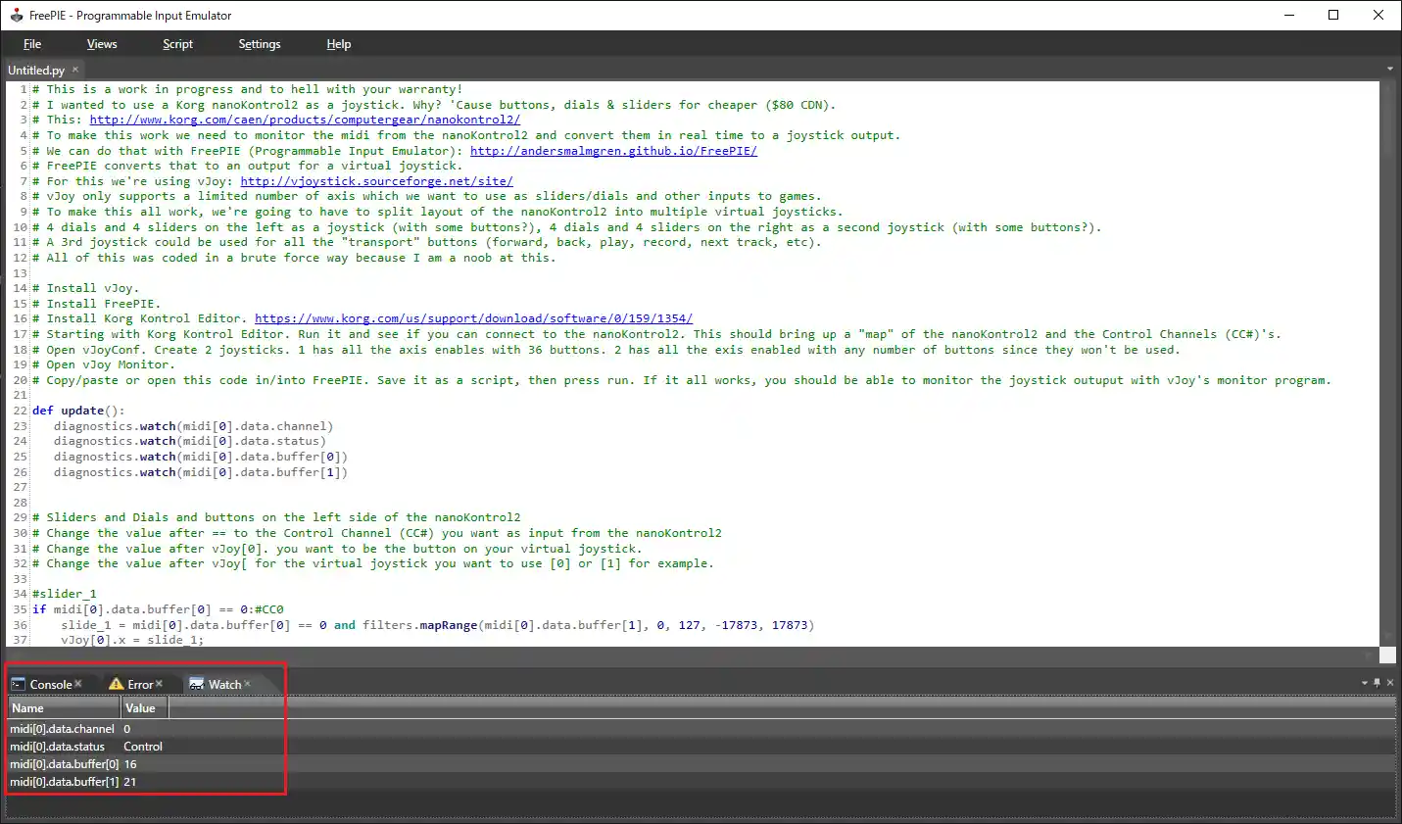Screen dimensions: 1402x824
Task: Select the Untitled.py document tab
Action: 36,71
